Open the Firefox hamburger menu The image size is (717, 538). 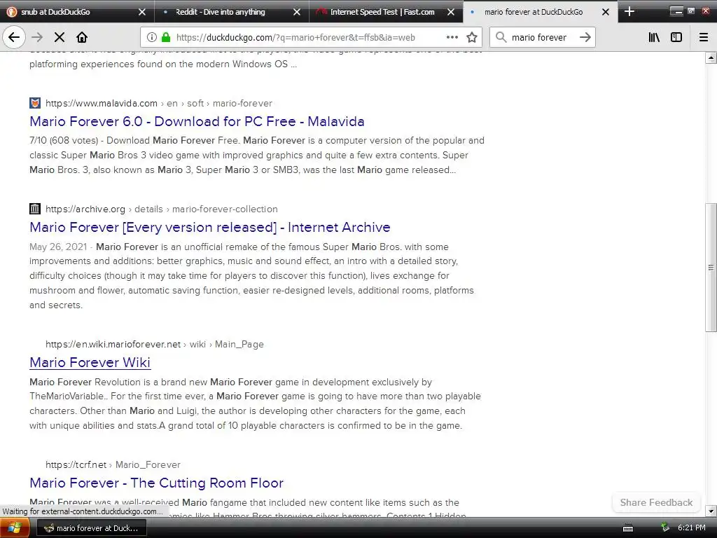(x=704, y=38)
